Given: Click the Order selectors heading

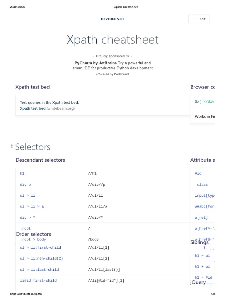Looking at the screenshot, I should point(33,234).
